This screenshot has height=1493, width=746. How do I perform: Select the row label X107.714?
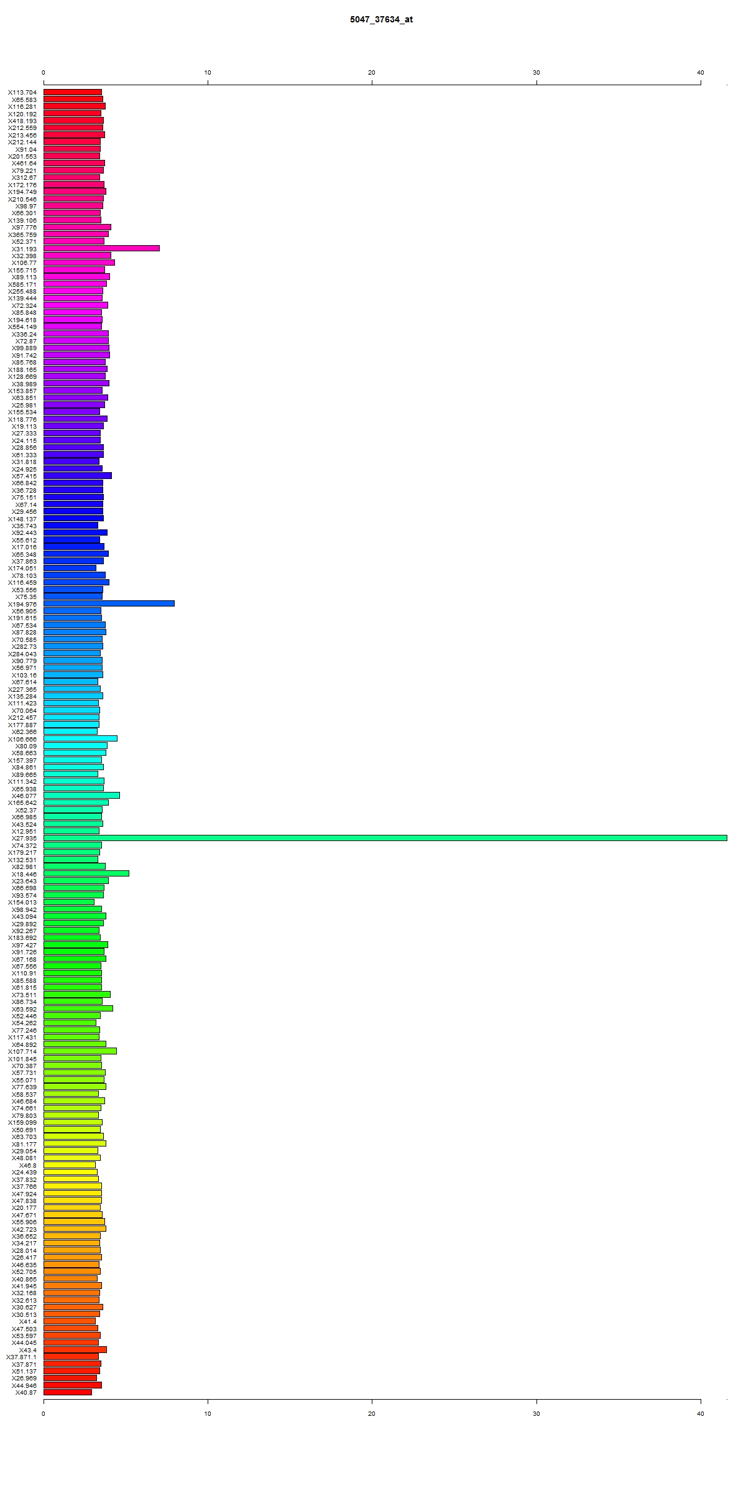pos(22,1052)
